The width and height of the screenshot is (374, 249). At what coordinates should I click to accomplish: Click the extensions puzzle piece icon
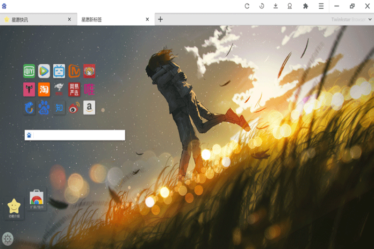pyautogui.click(x=306, y=6)
